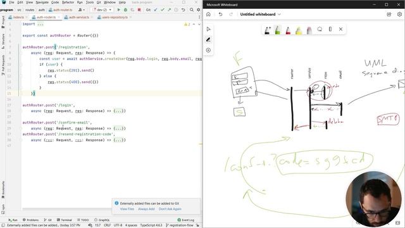Start debugging with the bug icon

point(125,10)
